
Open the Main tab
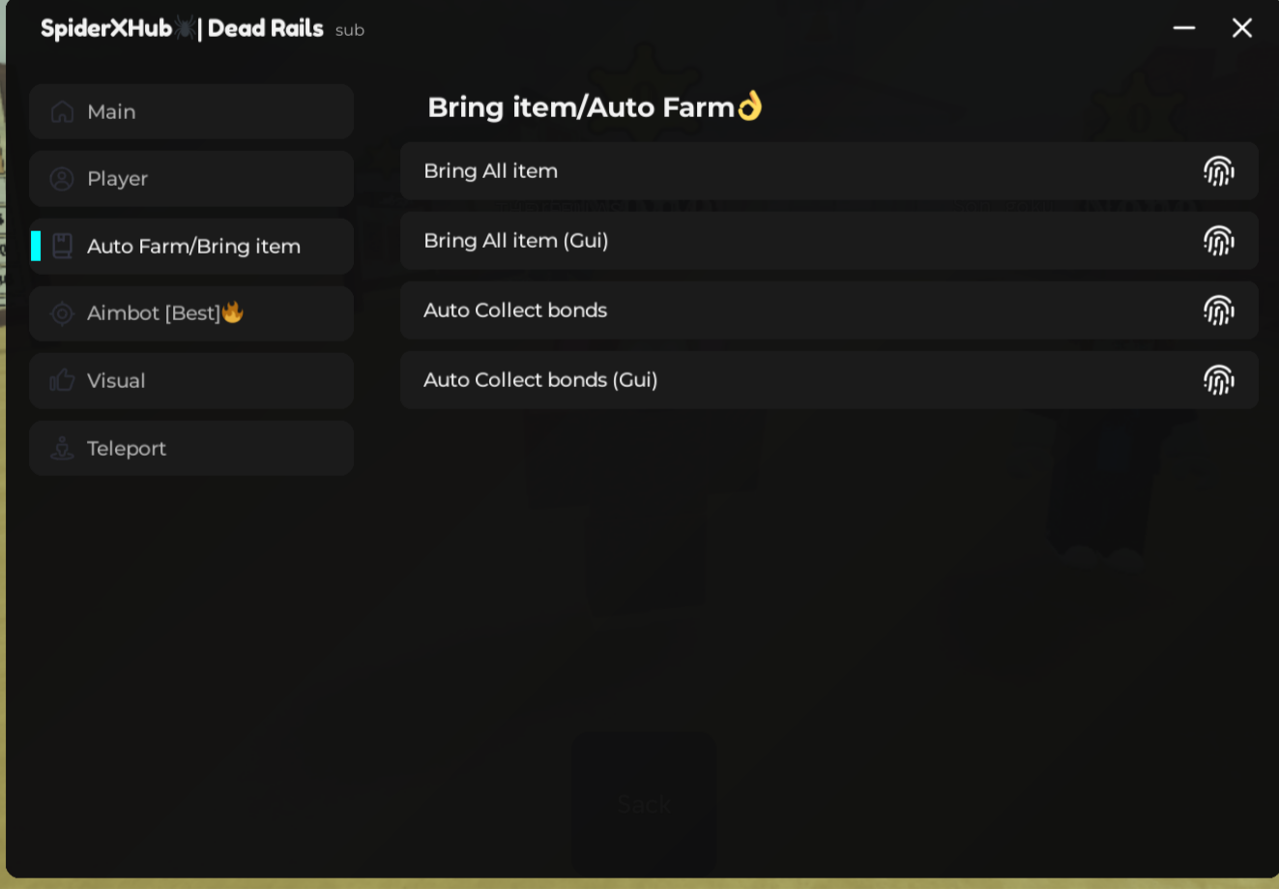click(x=191, y=112)
